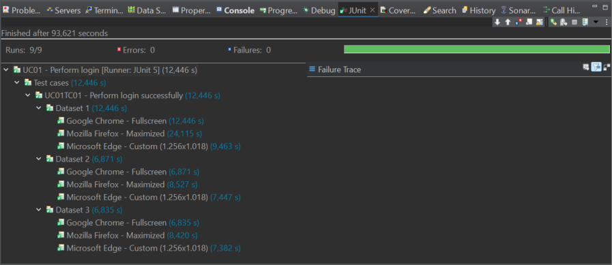Select Dataset 2 (6,871 s) row
612x265 pixels.
point(85,159)
